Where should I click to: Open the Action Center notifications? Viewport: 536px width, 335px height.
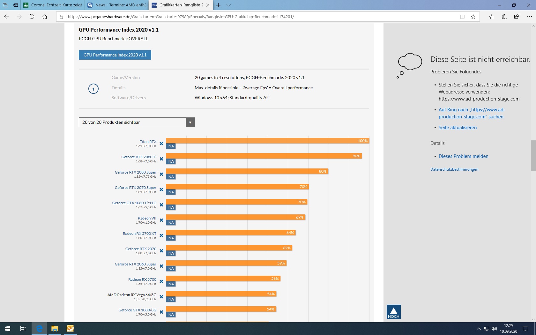tap(525, 329)
